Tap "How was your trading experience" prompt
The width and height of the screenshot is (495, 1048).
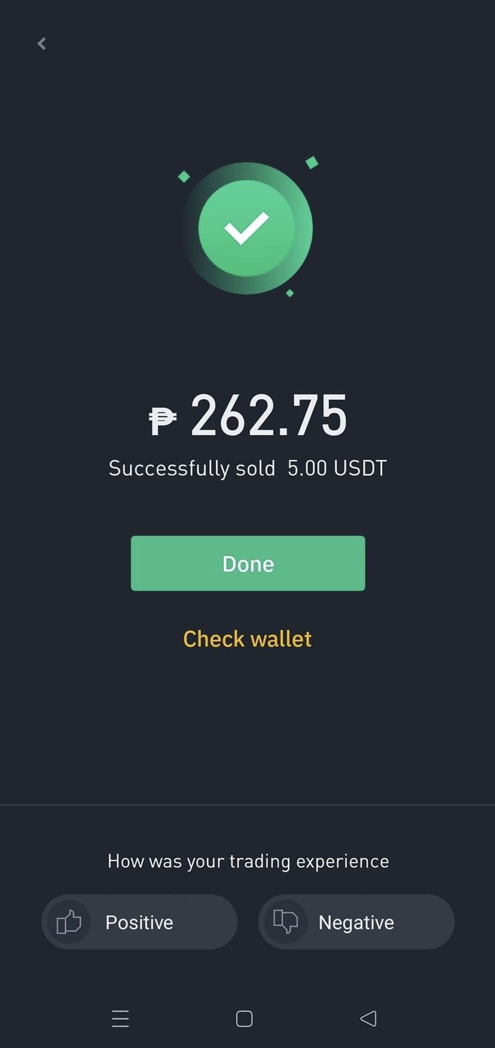click(247, 861)
